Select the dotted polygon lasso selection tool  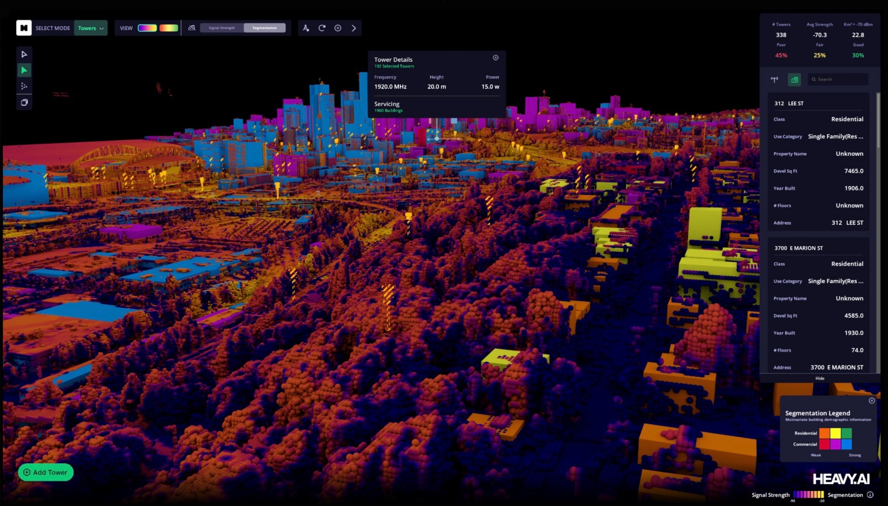[24, 86]
